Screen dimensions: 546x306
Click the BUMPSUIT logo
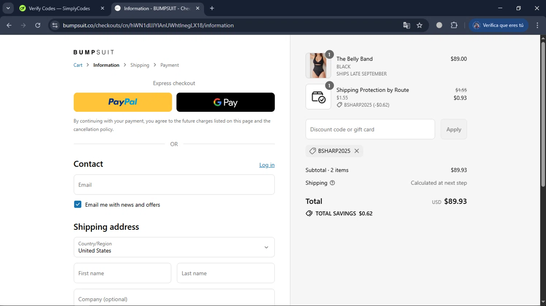coord(94,52)
